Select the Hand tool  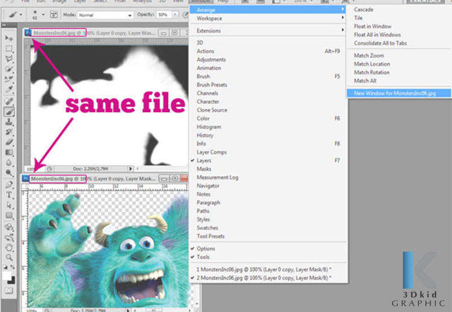(x=9, y=248)
